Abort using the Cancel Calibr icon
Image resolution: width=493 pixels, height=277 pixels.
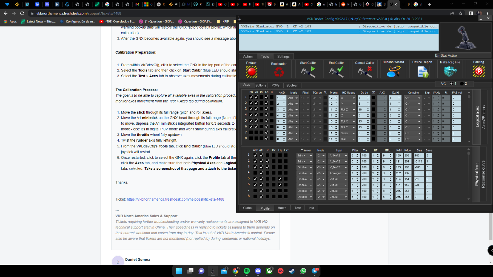coord(365,71)
